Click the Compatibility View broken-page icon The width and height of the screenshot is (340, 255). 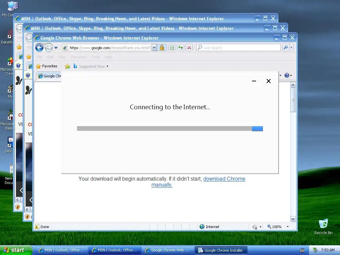coord(172,47)
